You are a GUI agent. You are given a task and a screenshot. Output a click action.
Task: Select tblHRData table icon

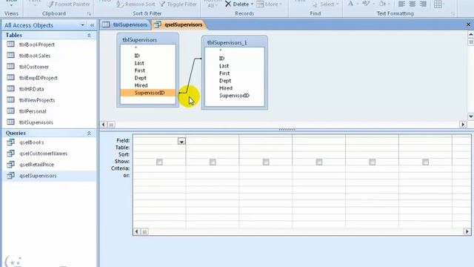[10, 89]
